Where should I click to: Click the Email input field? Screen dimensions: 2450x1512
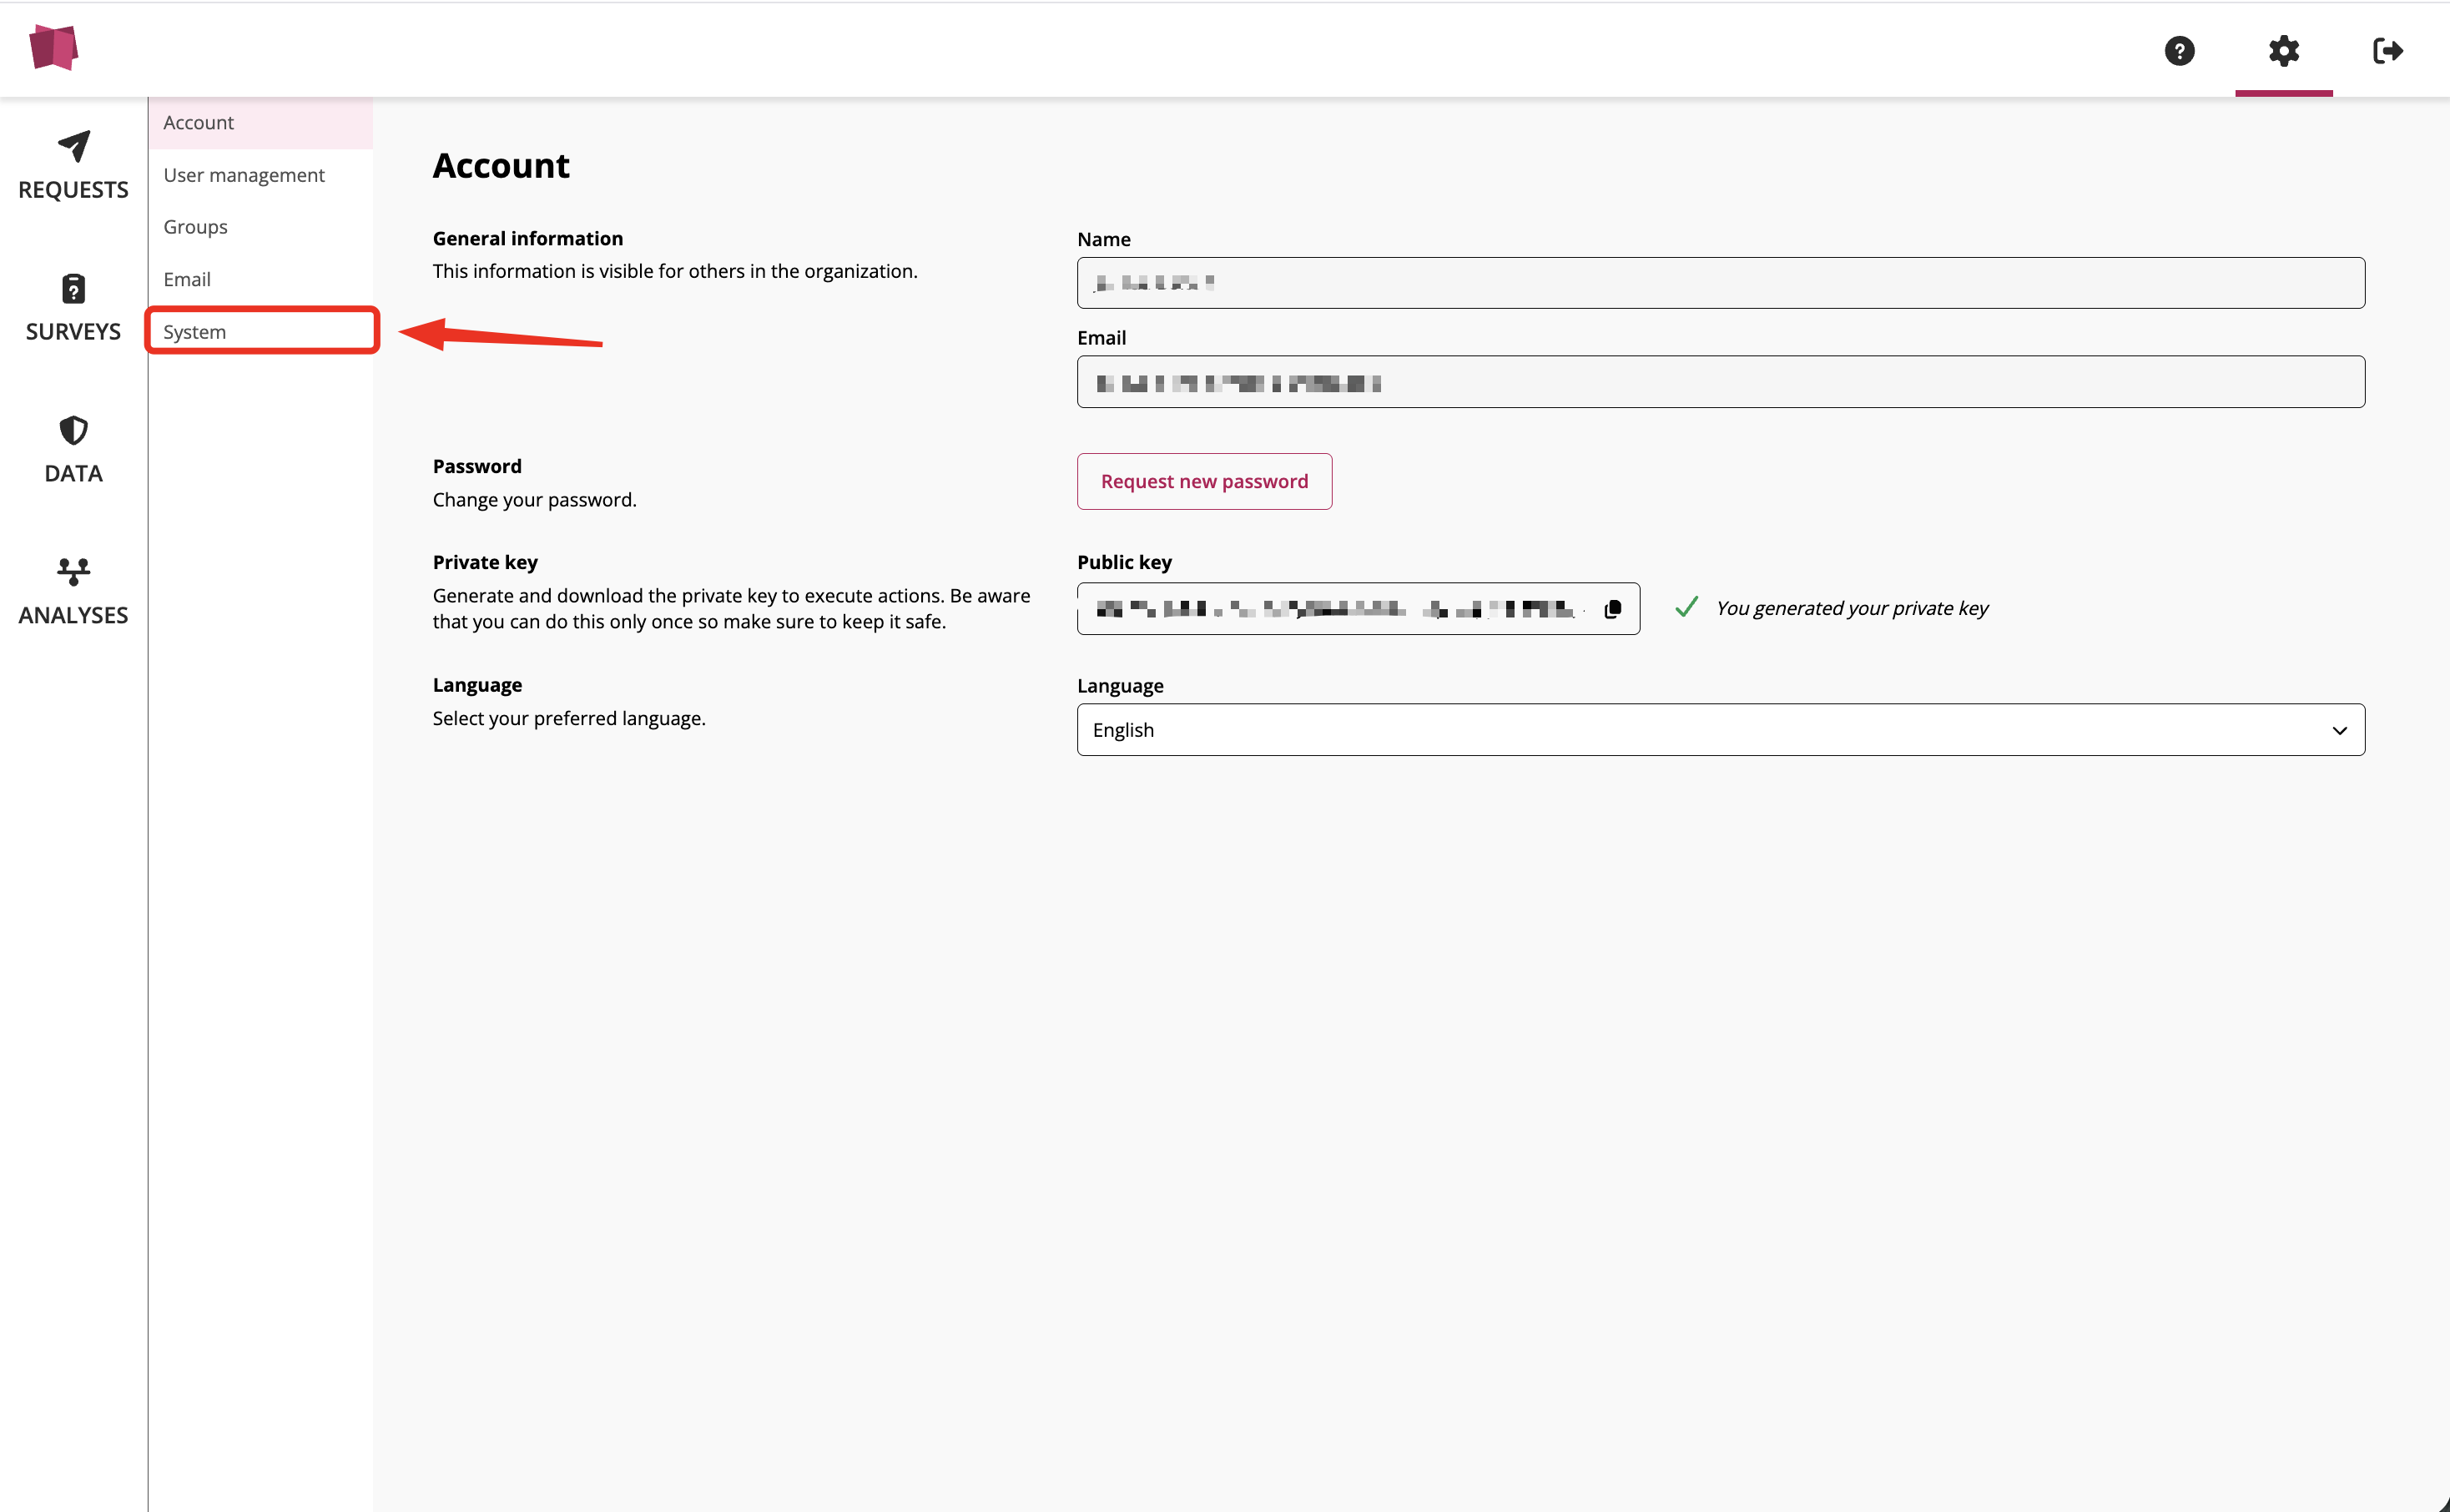[x=1720, y=382]
